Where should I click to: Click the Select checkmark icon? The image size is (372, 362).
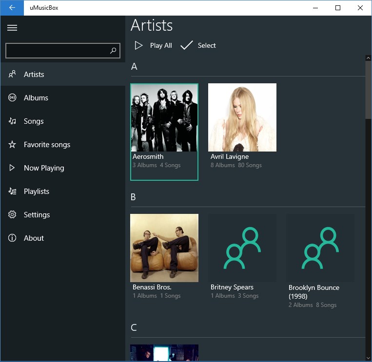186,45
